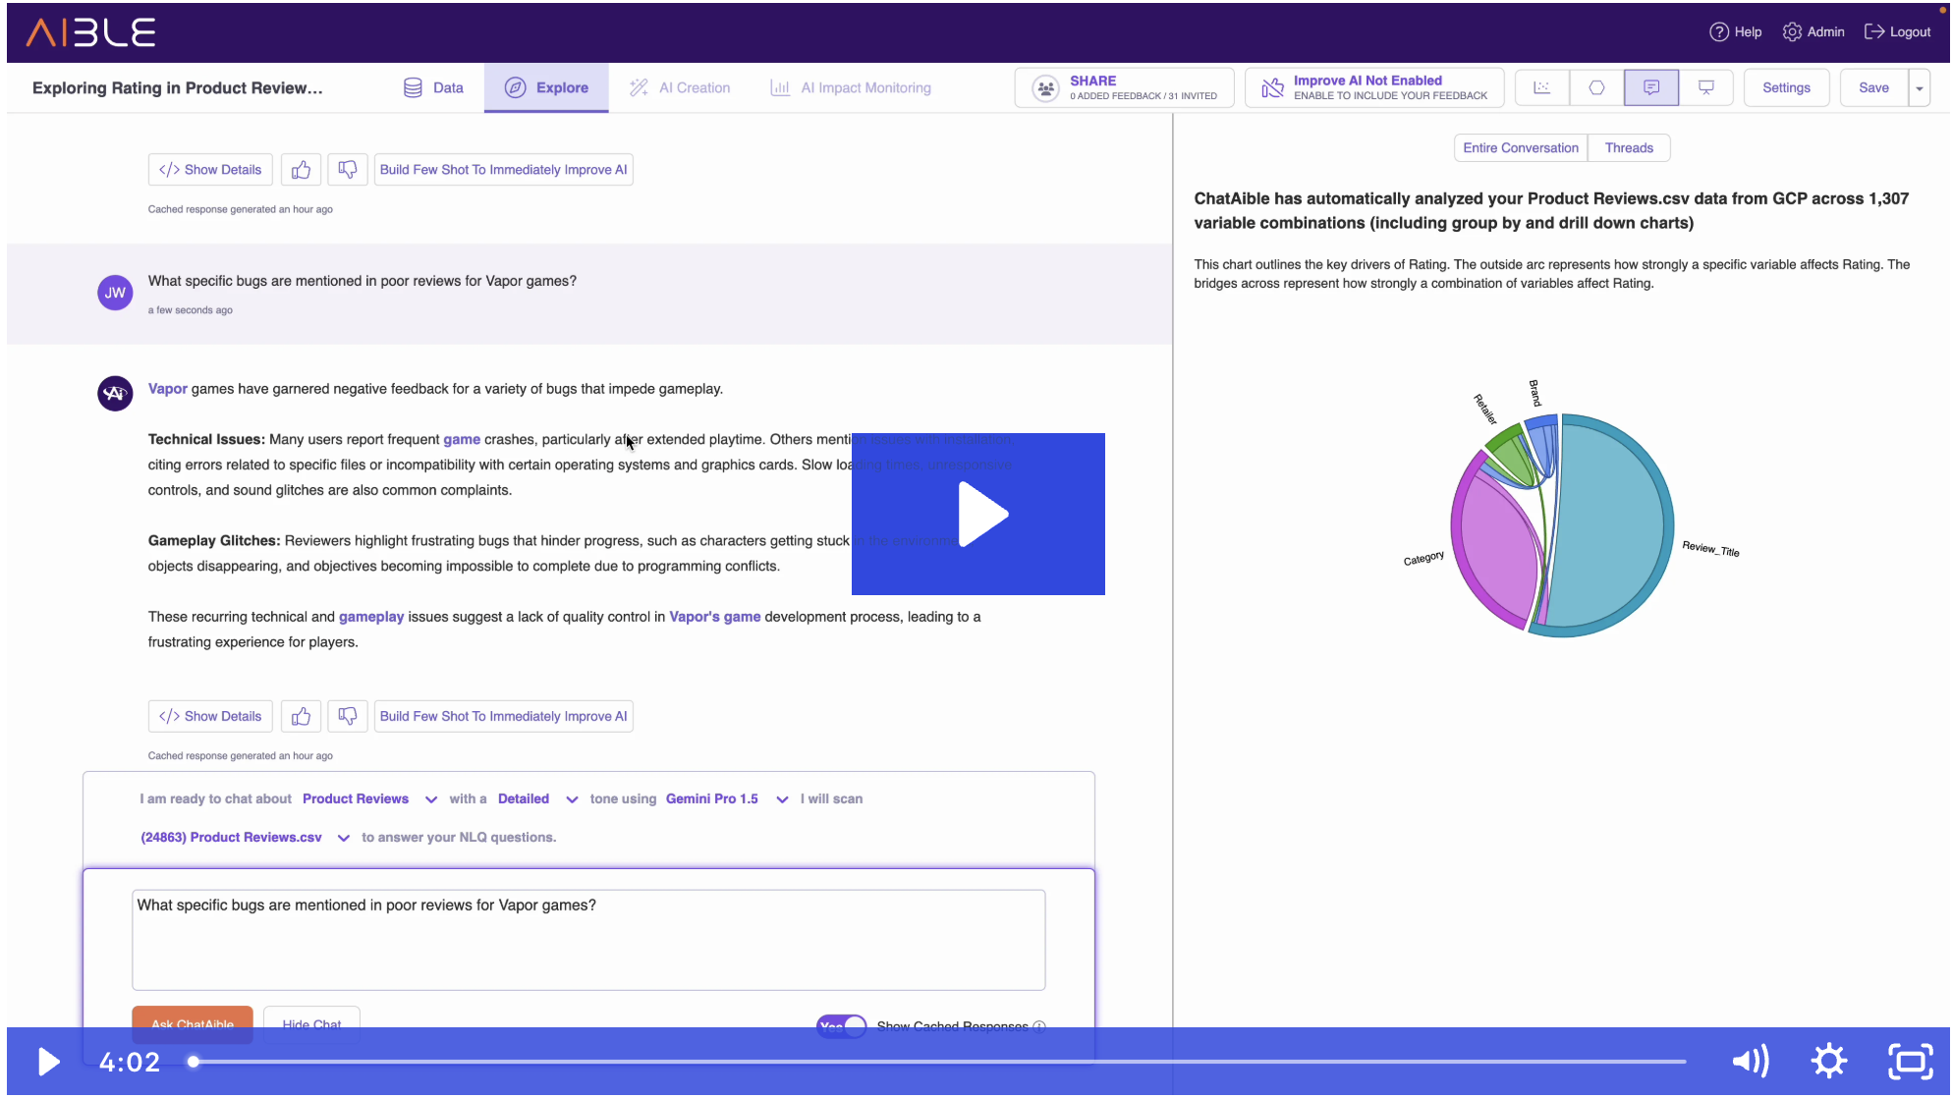The height and width of the screenshot is (1098, 1953).
Task: Select the chat view icon
Action: [1651, 87]
